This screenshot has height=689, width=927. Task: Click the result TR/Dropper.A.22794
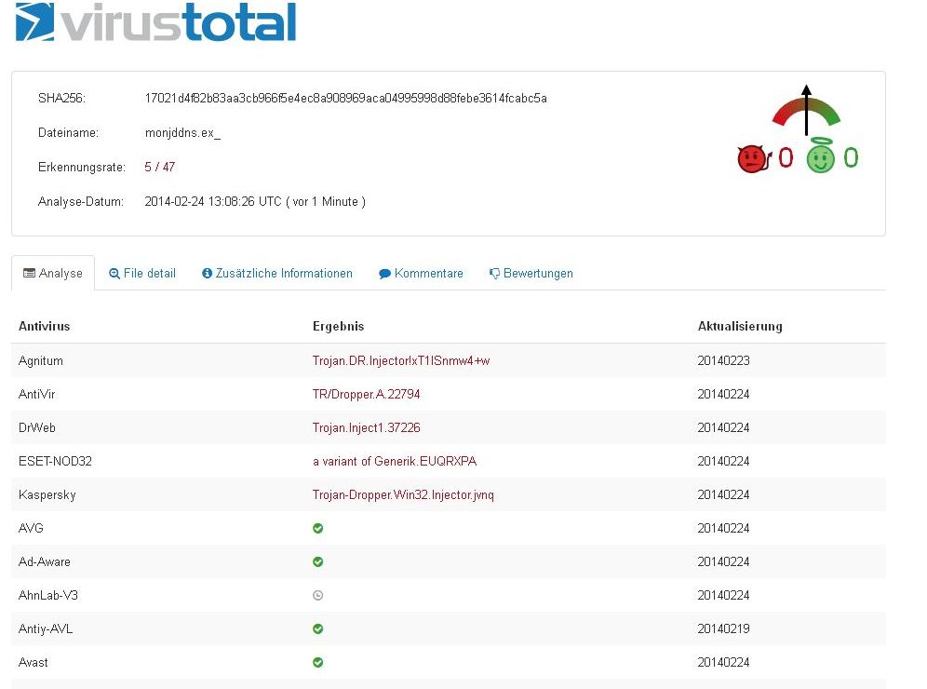click(366, 394)
